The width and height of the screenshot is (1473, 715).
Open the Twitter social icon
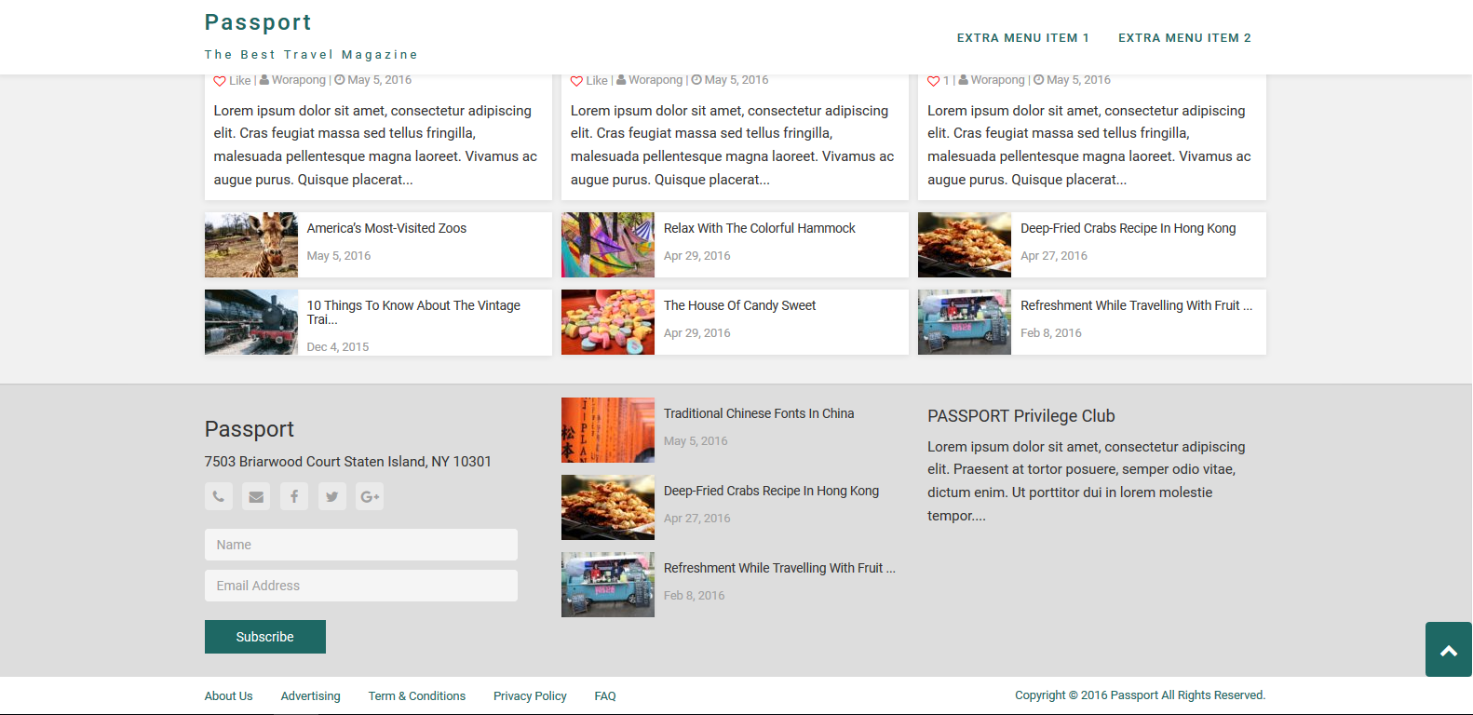pos(331,496)
